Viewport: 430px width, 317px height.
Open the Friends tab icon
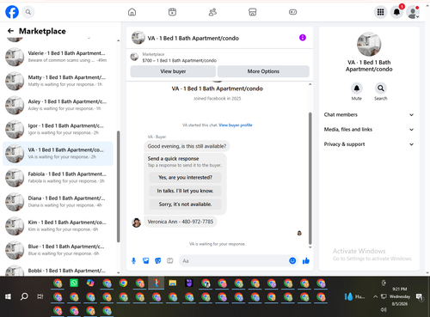[x=212, y=12]
